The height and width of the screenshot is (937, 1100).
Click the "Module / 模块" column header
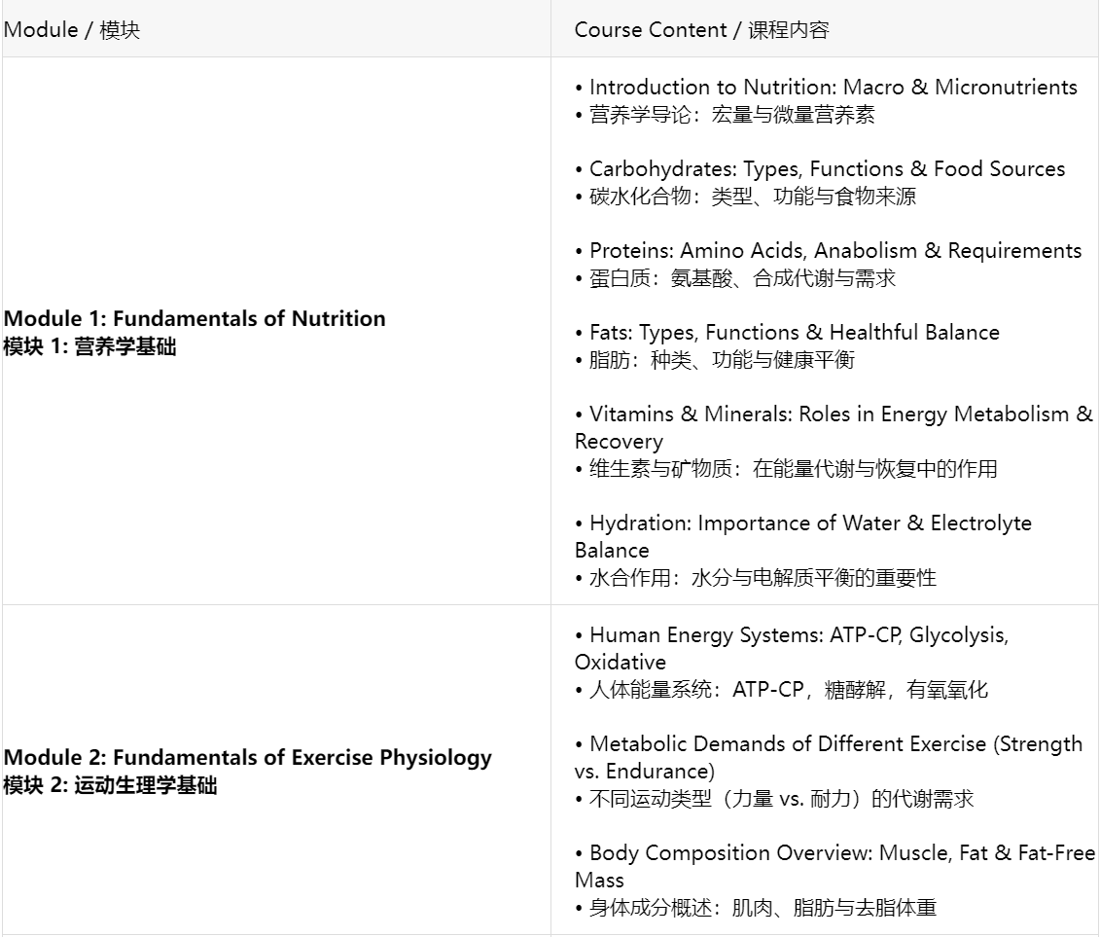[72, 30]
